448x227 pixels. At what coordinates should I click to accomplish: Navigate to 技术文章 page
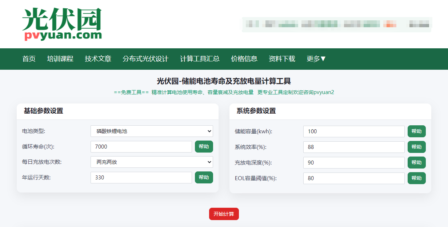point(98,59)
